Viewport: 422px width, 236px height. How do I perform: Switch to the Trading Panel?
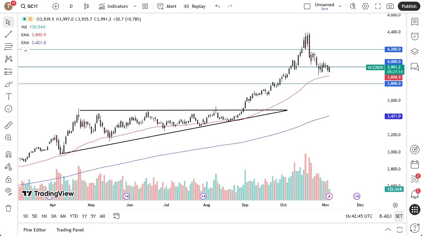70,230
